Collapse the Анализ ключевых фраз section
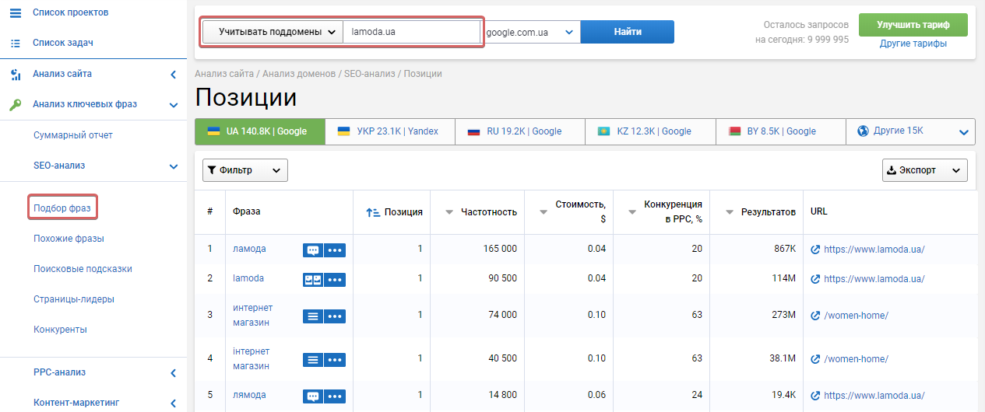 (x=173, y=105)
